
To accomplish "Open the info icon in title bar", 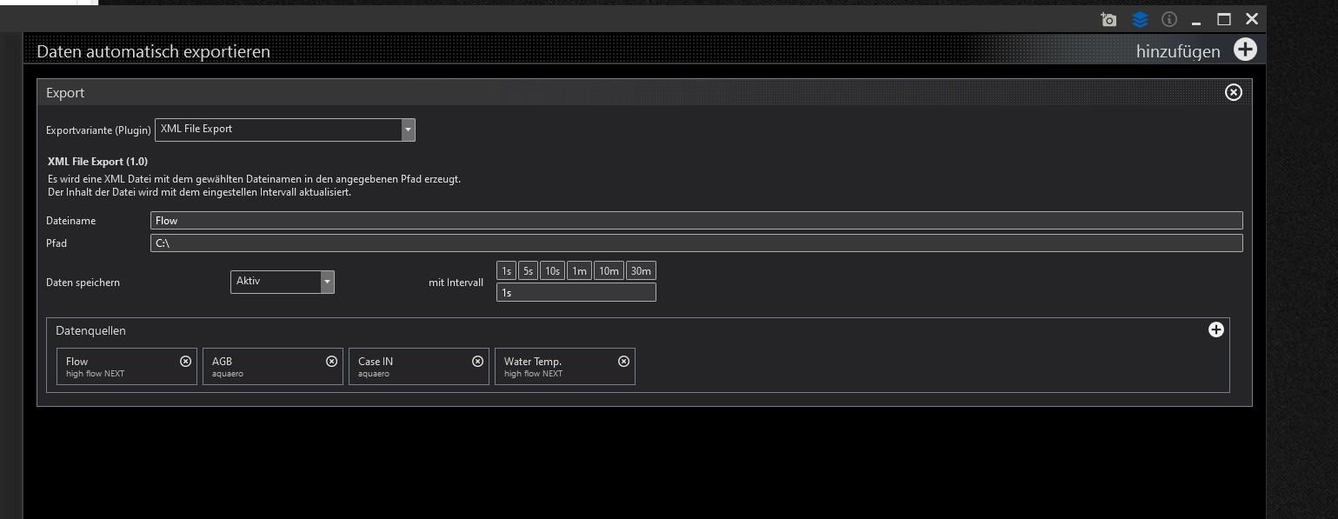I will pyautogui.click(x=1169, y=19).
